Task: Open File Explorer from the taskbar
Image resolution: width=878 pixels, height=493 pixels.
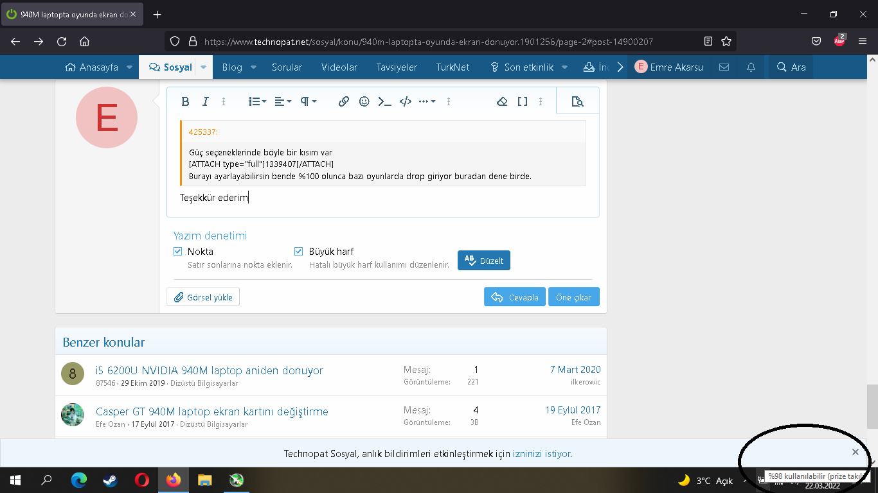Action: click(204, 480)
